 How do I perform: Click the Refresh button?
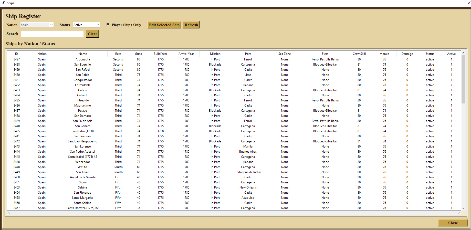tap(191, 25)
